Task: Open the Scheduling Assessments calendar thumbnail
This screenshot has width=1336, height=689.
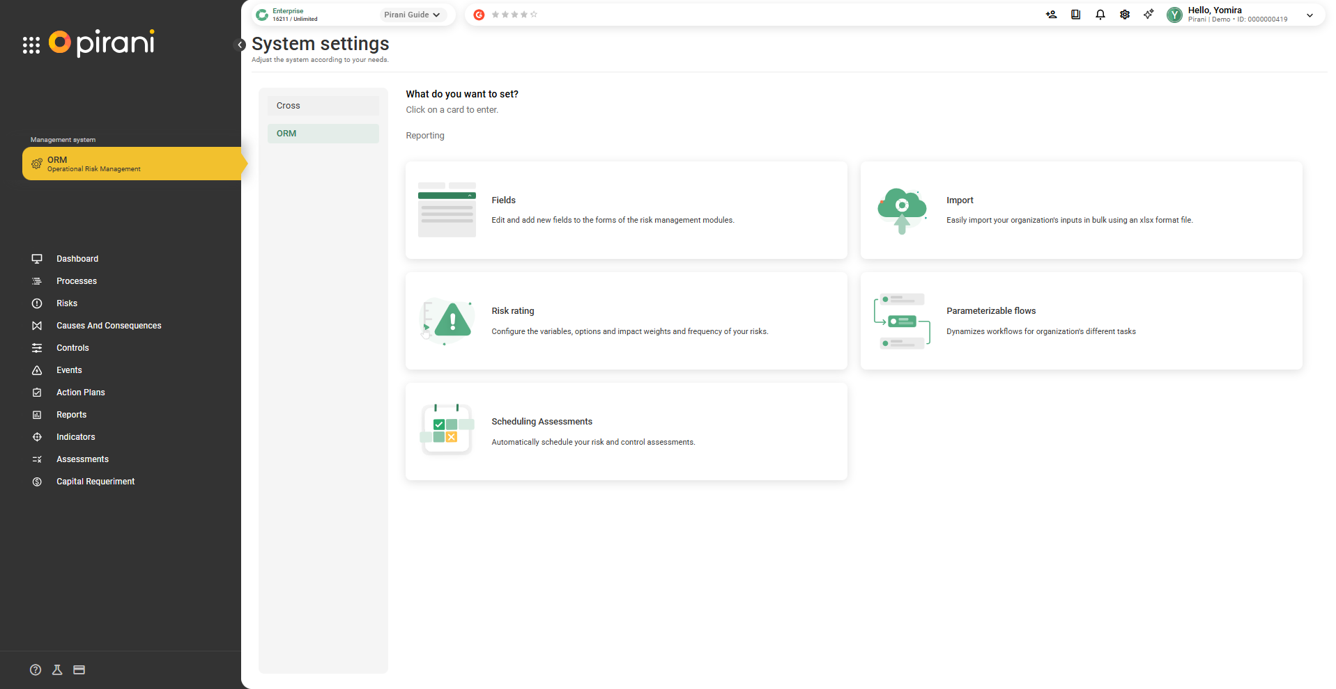Action: (x=447, y=430)
